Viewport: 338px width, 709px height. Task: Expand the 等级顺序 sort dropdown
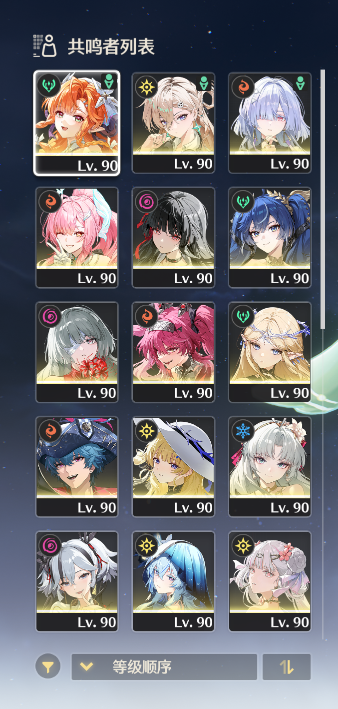point(164,666)
